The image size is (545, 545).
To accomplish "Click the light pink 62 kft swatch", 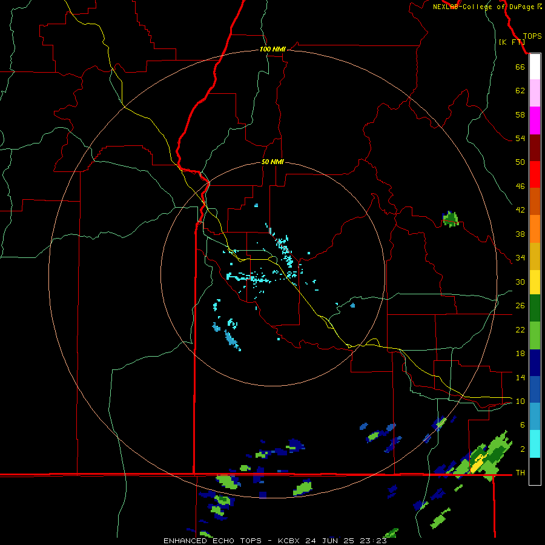I will coord(535,93).
